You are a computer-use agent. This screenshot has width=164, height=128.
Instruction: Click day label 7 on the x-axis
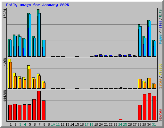[39, 124]
